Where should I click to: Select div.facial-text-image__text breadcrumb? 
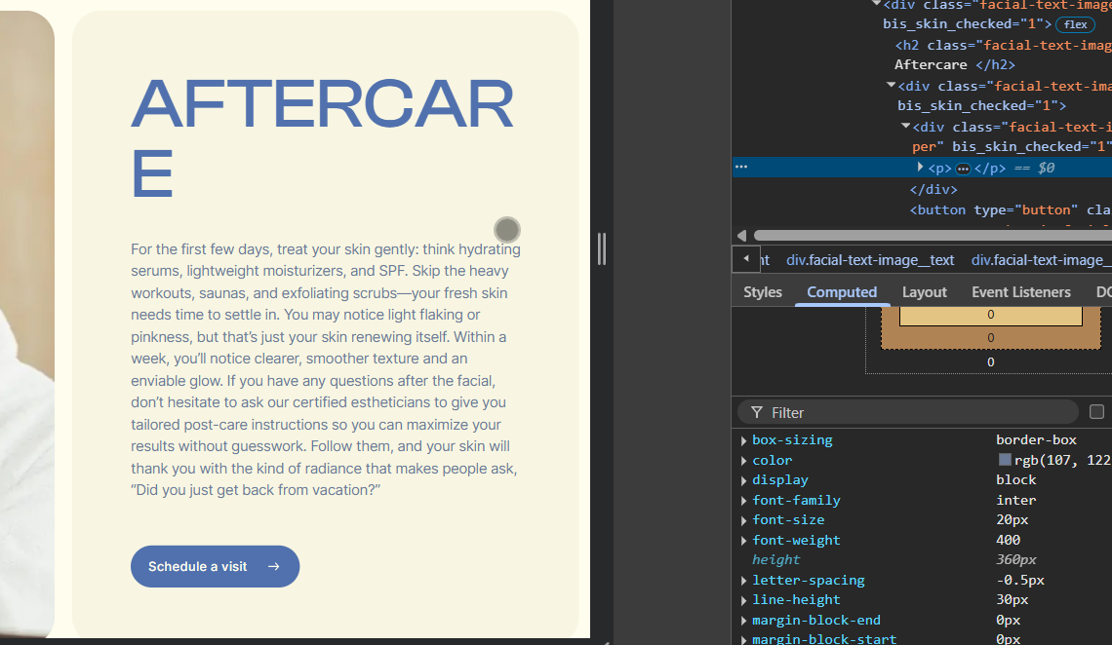pyautogui.click(x=870, y=260)
